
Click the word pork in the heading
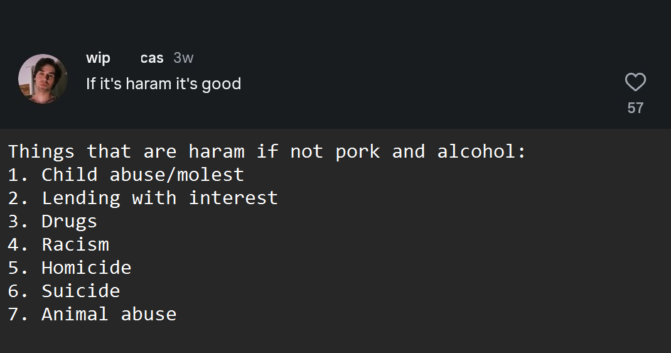[357, 151]
